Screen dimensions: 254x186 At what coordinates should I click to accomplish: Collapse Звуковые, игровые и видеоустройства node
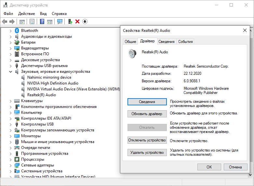10,72
